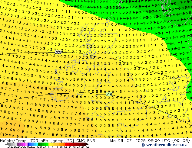The image size is (192, 148).
Task: Open the weatheronline.co.uk link
Action: coord(164,145)
